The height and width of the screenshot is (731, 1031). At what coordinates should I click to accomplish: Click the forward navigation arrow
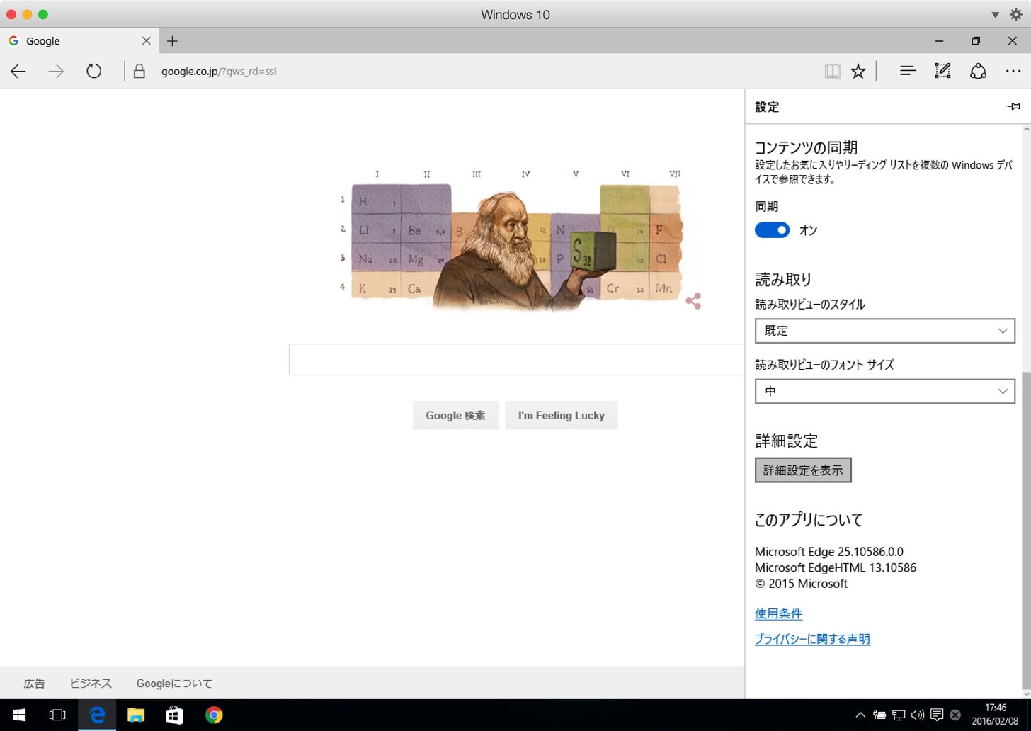(56, 71)
